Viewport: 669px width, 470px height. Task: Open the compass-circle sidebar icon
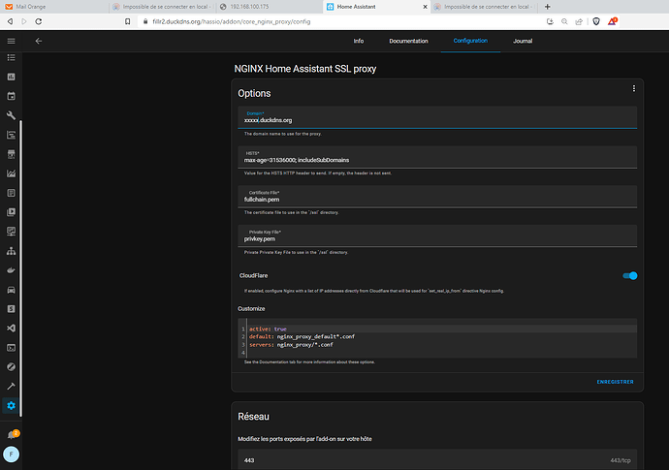click(x=11, y=366)
